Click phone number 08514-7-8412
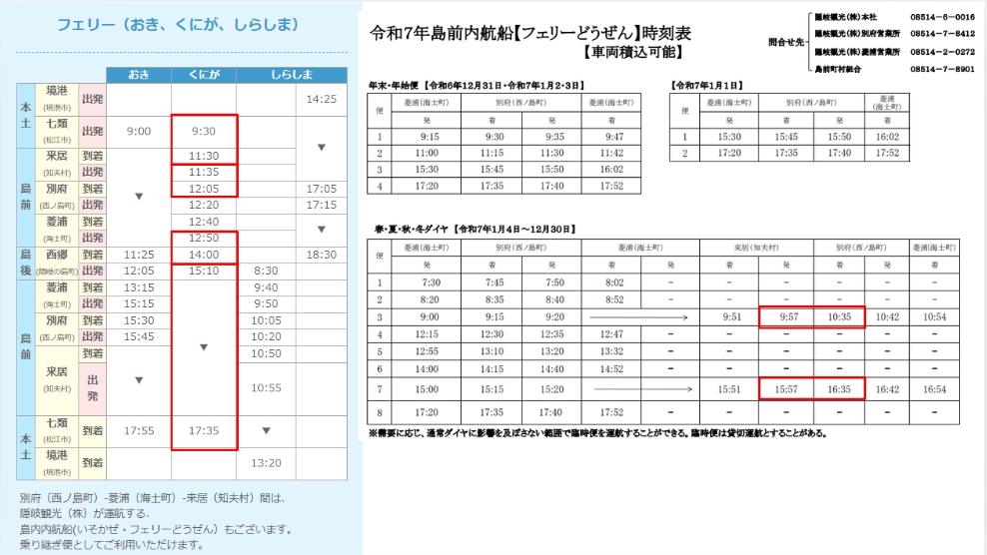This screenshot has height=555, width=987. point(942,33)
